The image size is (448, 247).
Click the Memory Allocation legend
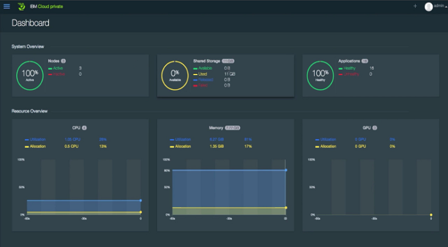[x=180, y=146]
